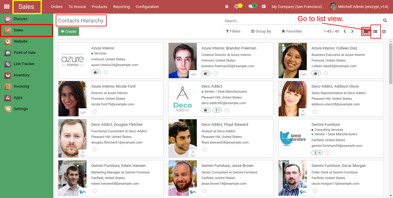The height and width of the screenshot is (198, 393).
Task: Click the Odoo gift icon
Action: point(263,6)
